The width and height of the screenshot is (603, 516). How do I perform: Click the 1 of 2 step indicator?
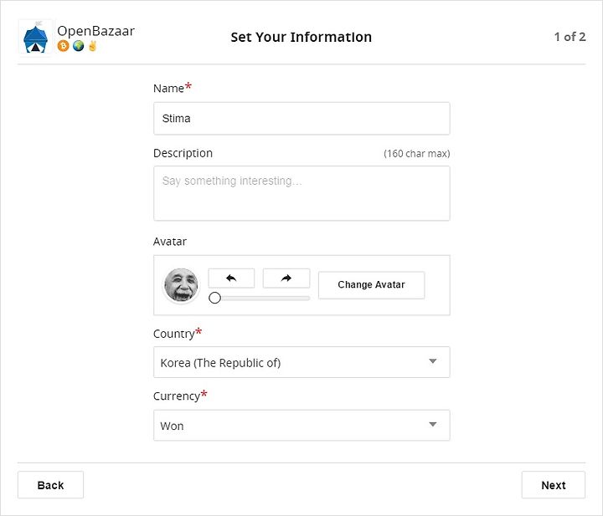[569, 37]
